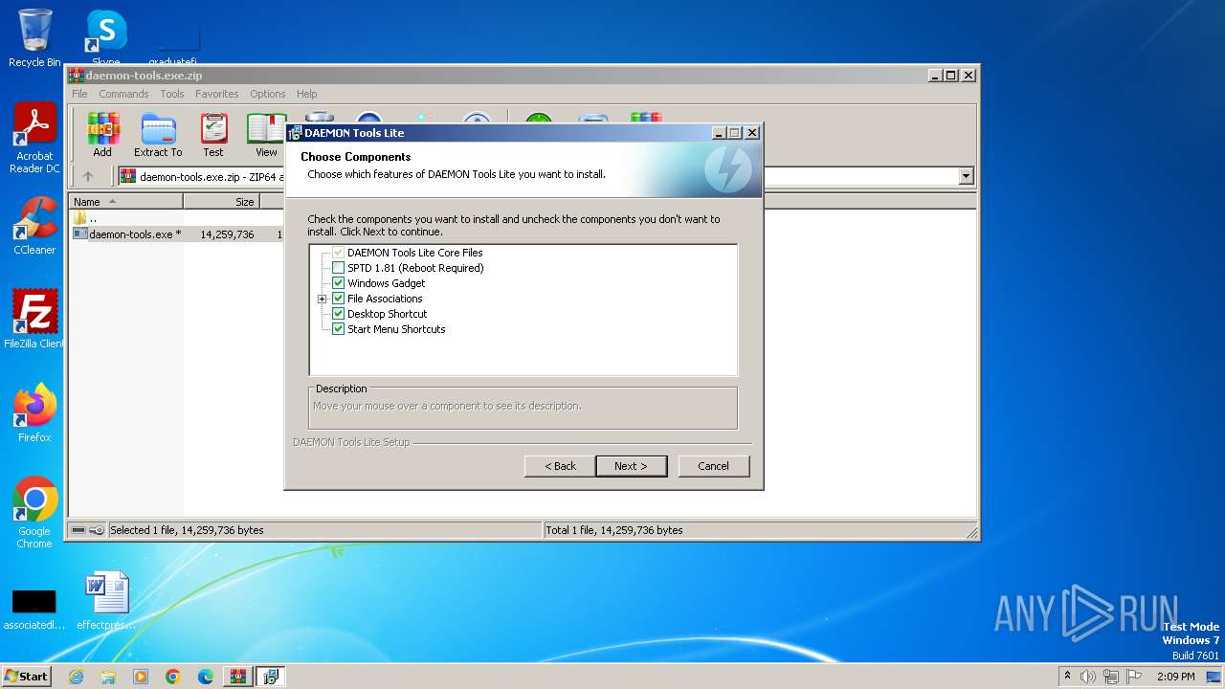Open Skype desktop shortcut

coord(106,38)
